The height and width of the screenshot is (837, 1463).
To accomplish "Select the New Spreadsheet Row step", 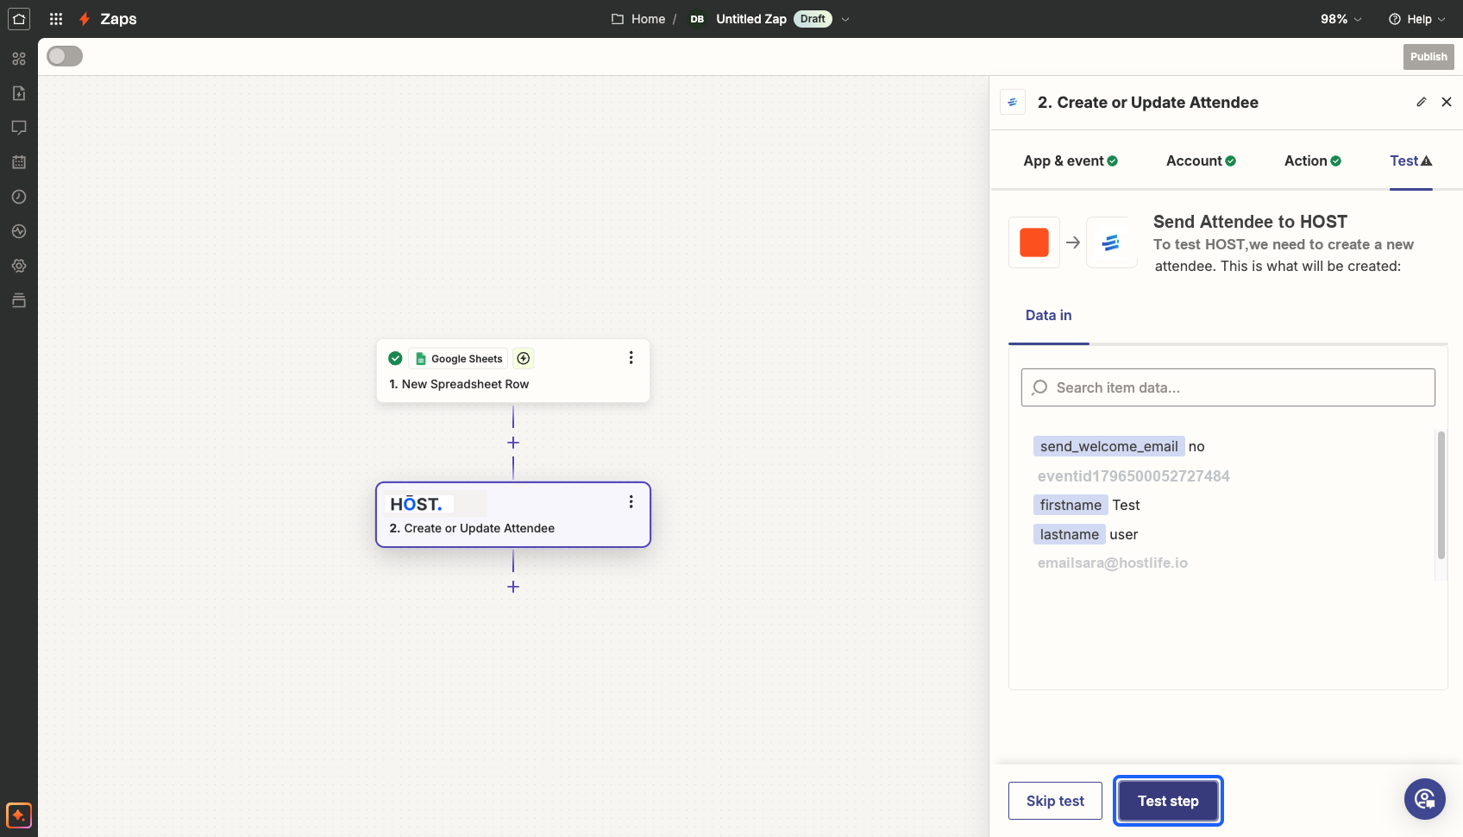I will [x=513, y=371].
